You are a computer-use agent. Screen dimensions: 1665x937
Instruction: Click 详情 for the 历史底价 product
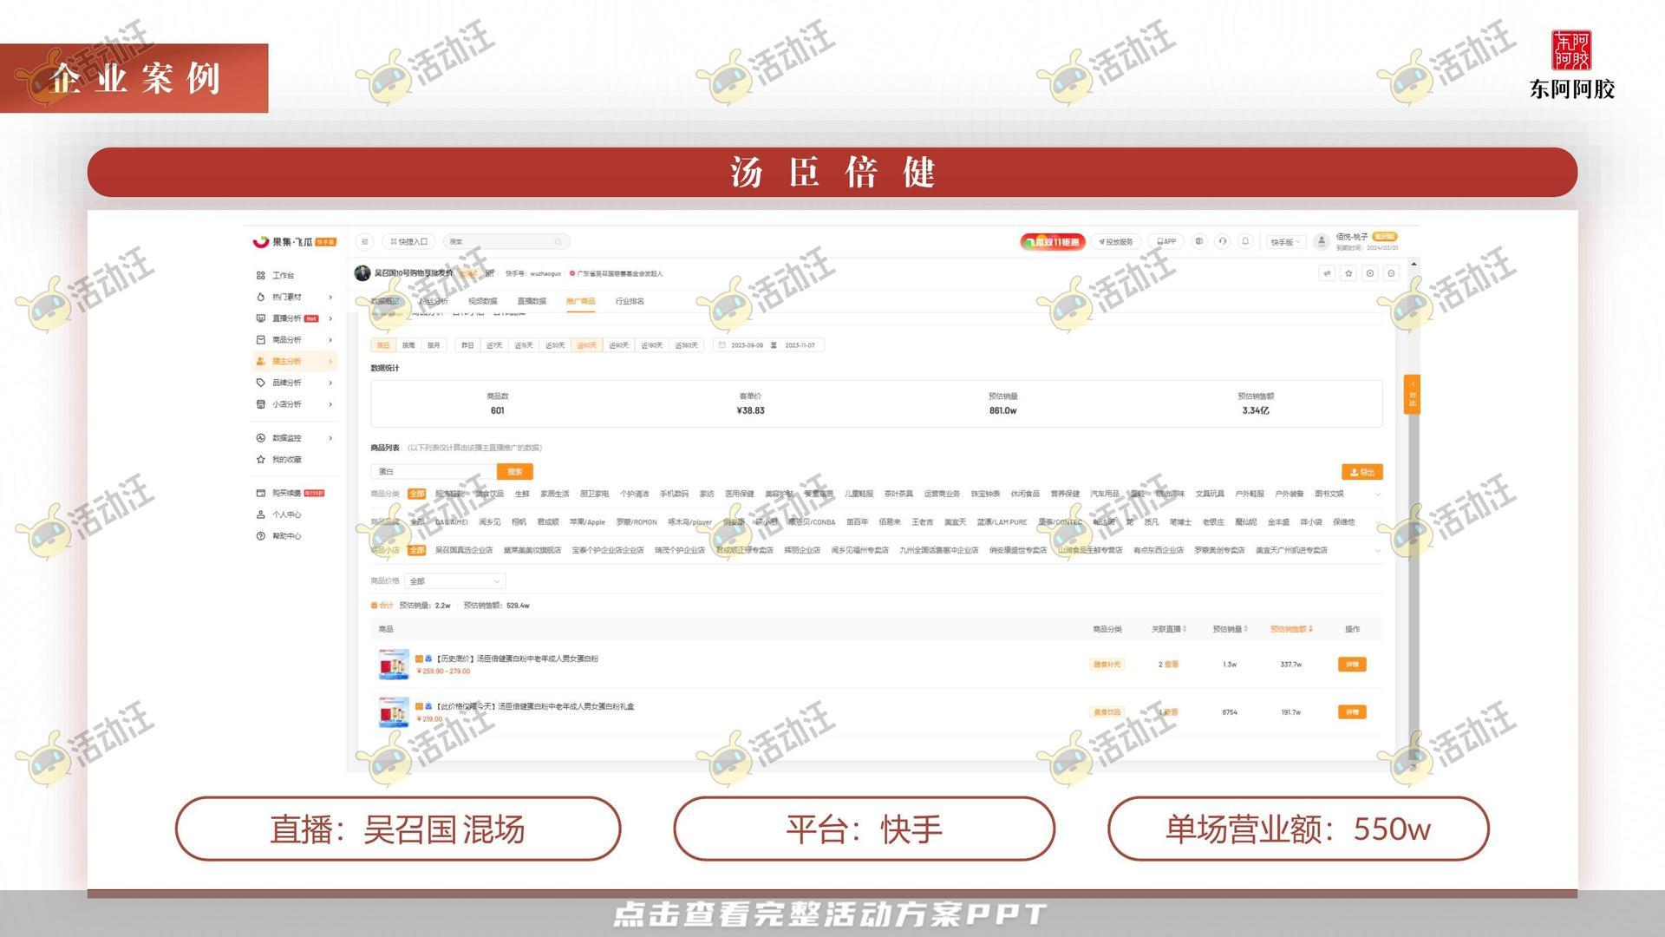(1352, 665)
